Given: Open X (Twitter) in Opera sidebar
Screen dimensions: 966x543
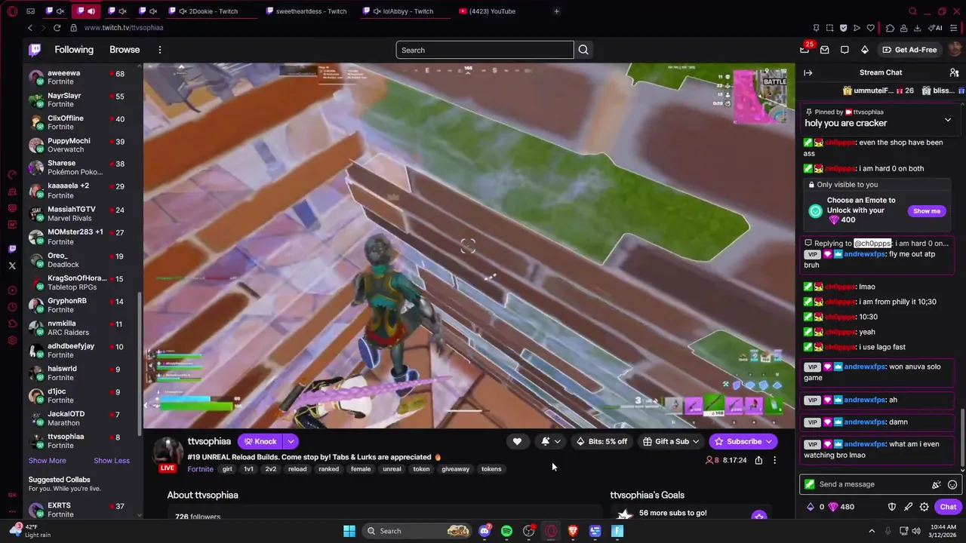Looking at the screenshot, I should [12, 265].
